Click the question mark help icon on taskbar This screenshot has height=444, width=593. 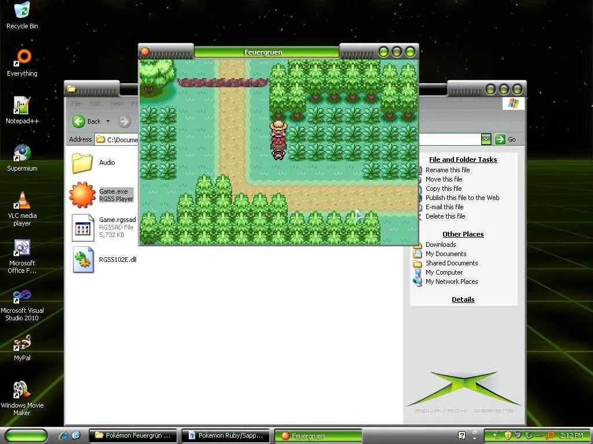point(462,436)
